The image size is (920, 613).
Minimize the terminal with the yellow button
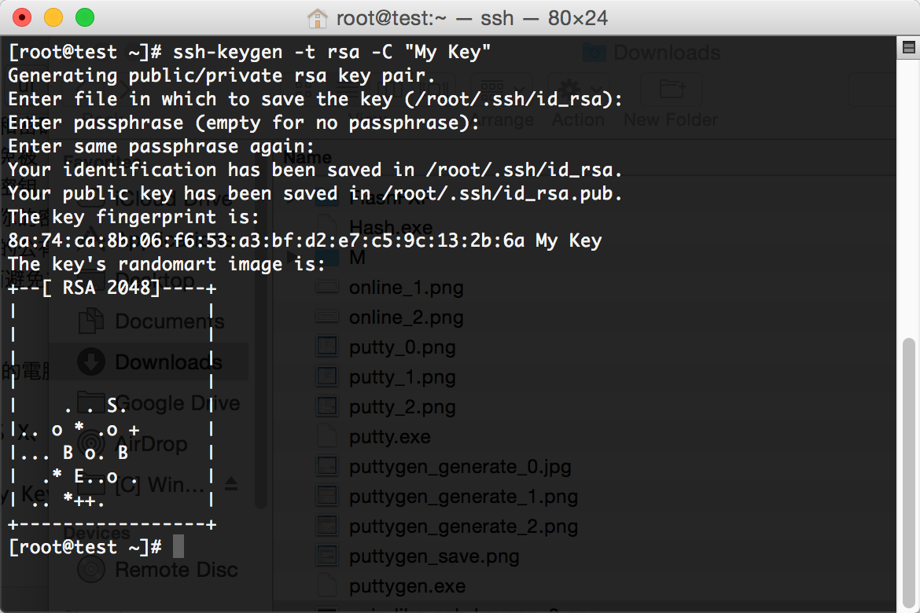[54, 17]
